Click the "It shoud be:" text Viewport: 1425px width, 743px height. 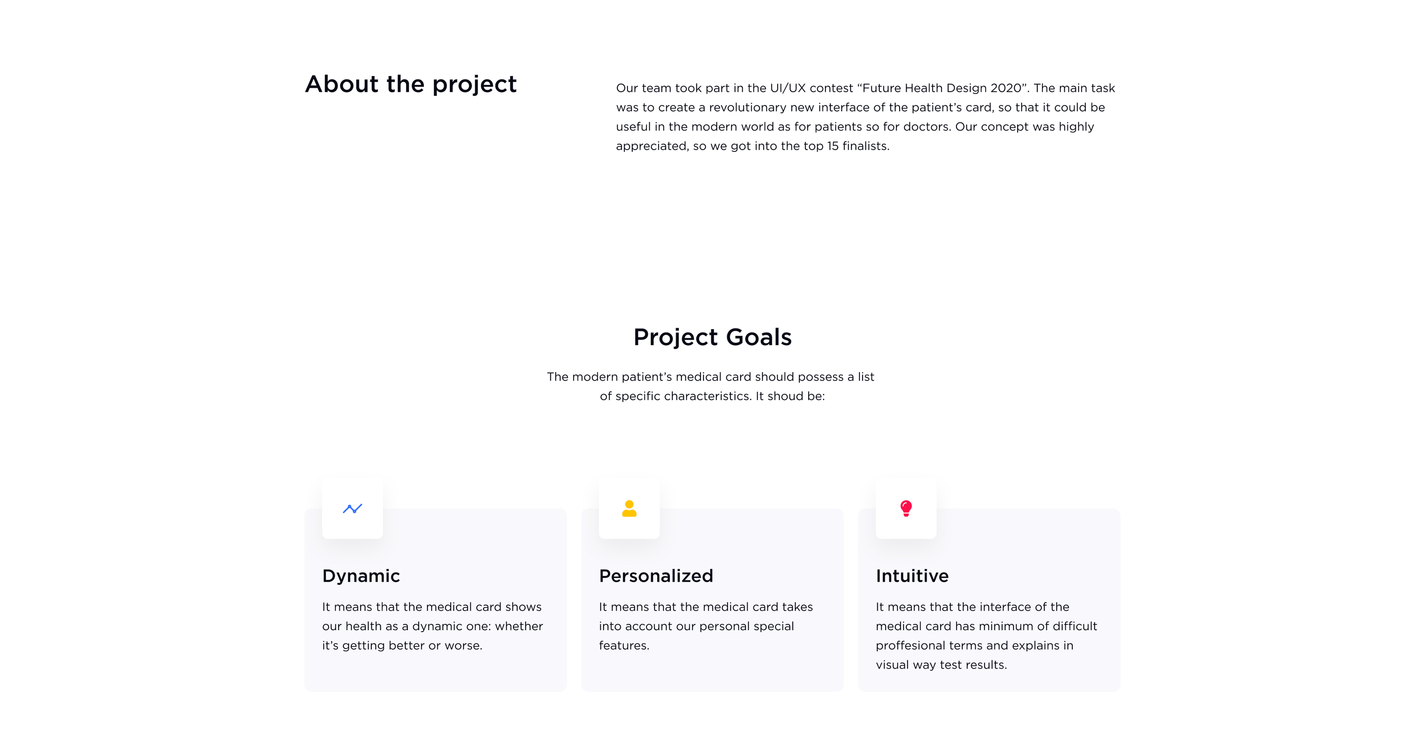(x=790, y=396)
